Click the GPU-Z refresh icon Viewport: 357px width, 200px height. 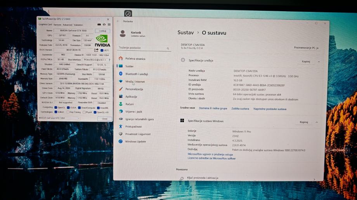104,24
